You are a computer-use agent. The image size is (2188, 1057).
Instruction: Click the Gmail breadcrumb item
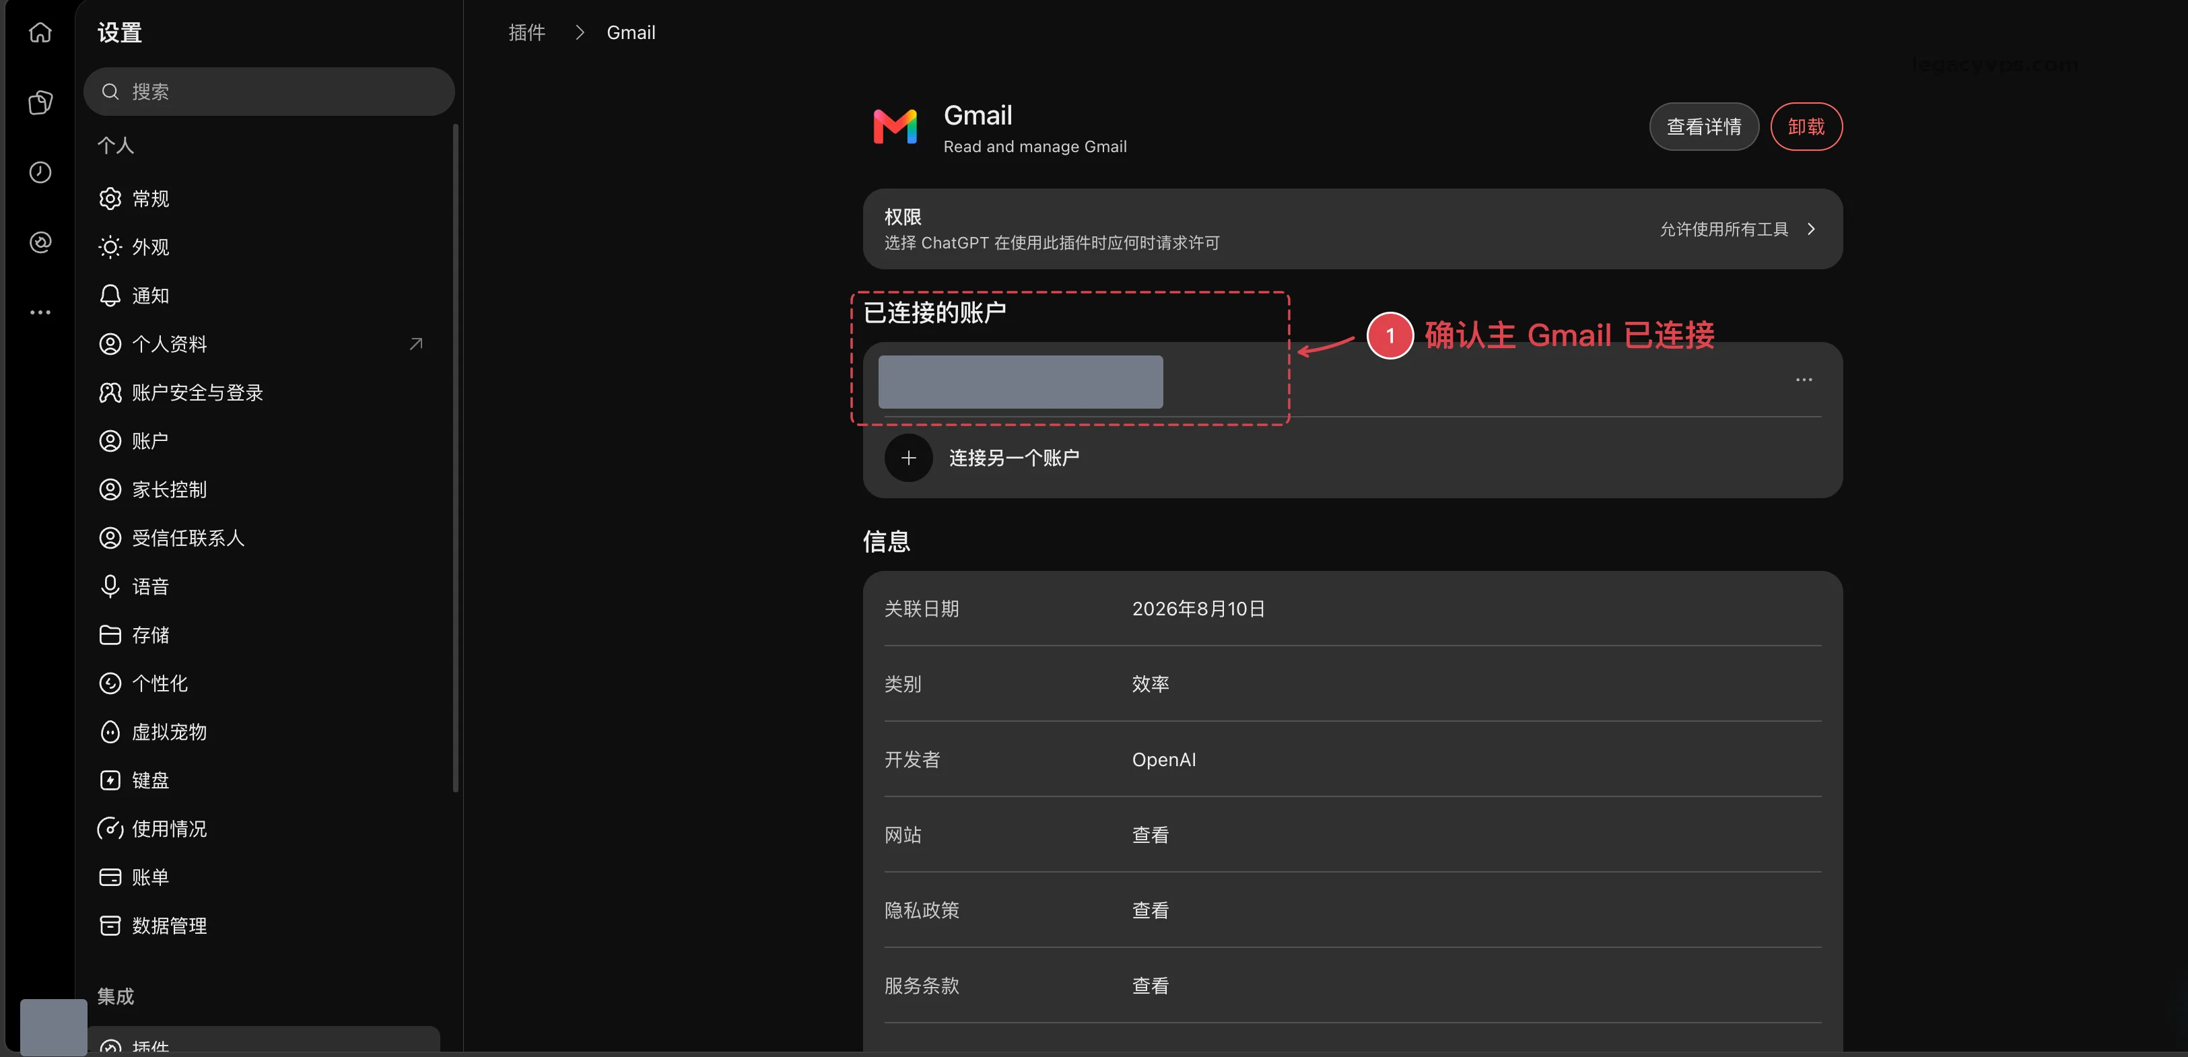(x=630, y=32)
